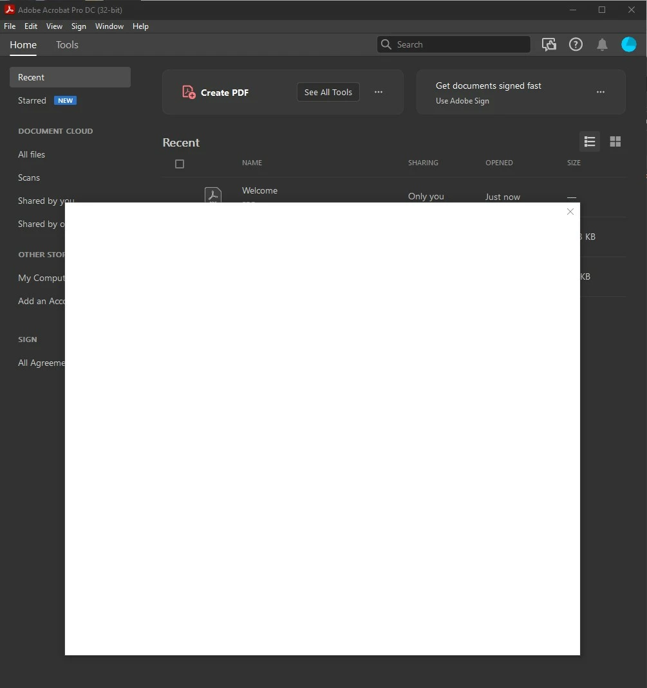Open more options next to See All Tools
647x688 pixels.
(378, 92)
